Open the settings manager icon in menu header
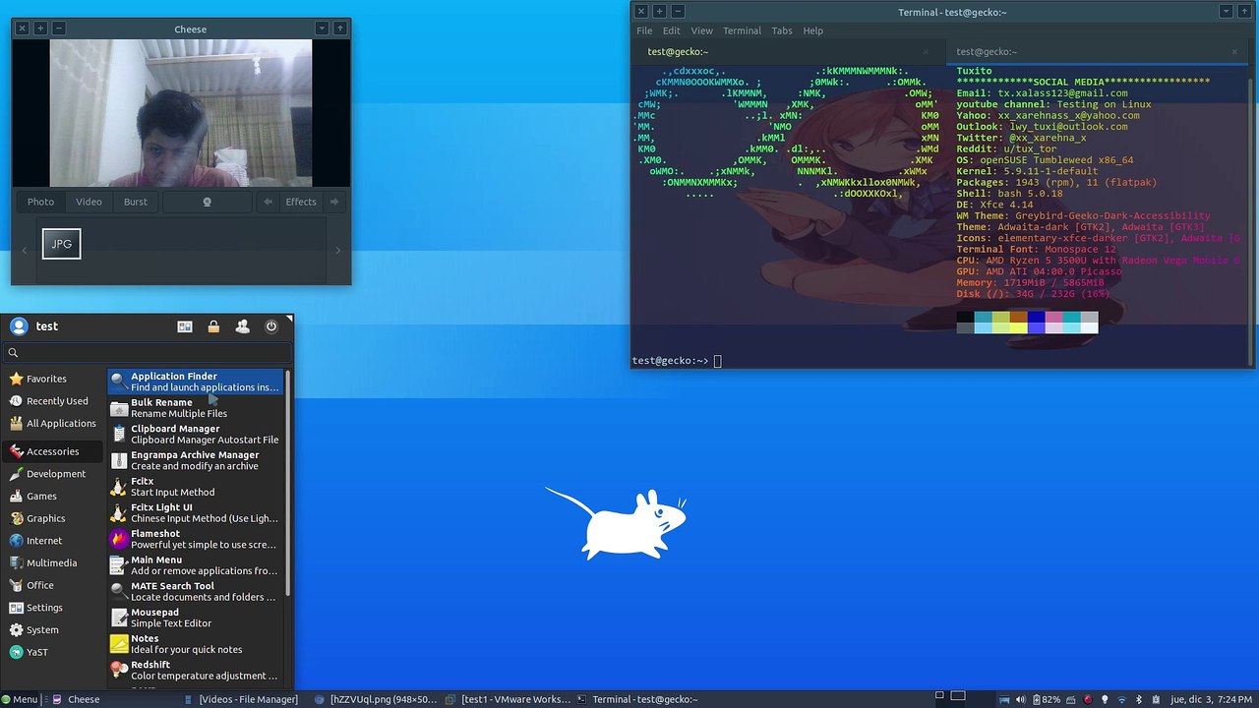 coord(184,326)
